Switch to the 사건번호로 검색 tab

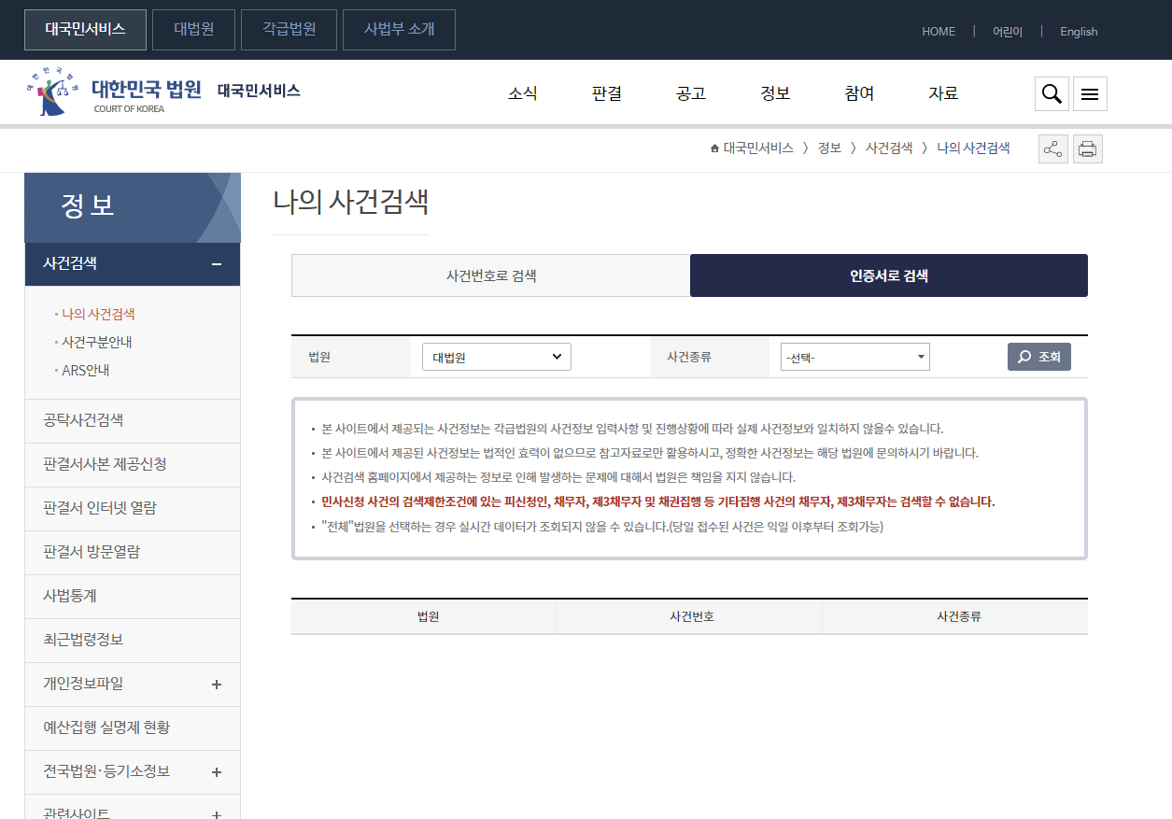490,275
